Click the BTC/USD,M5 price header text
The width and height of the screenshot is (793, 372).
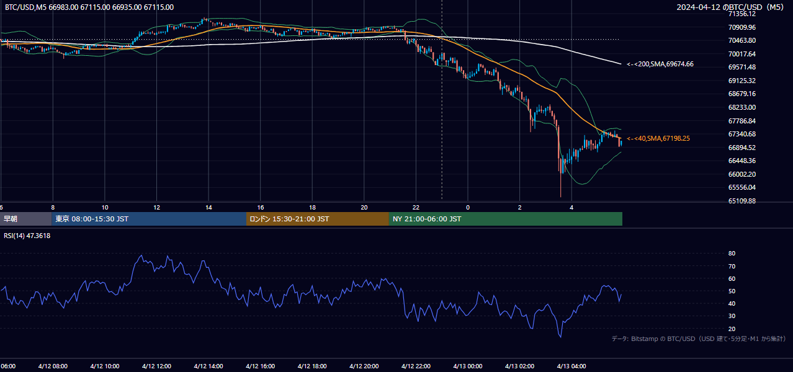click(x=89, y=7)
